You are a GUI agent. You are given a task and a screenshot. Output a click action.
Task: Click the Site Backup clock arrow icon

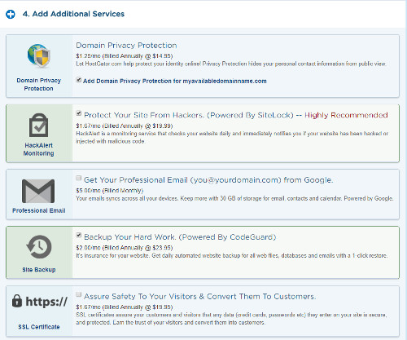click(x=39, y=247)
